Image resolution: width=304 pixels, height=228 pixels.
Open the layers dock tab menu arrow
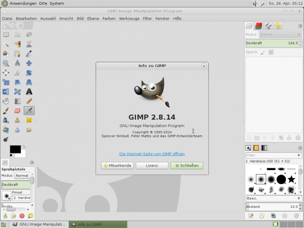click(x=300, y=26)
